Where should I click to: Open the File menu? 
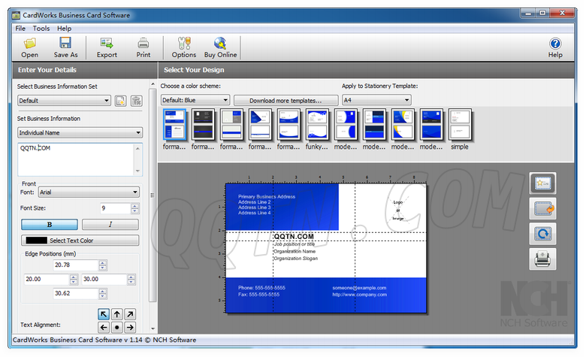(20, 28)
